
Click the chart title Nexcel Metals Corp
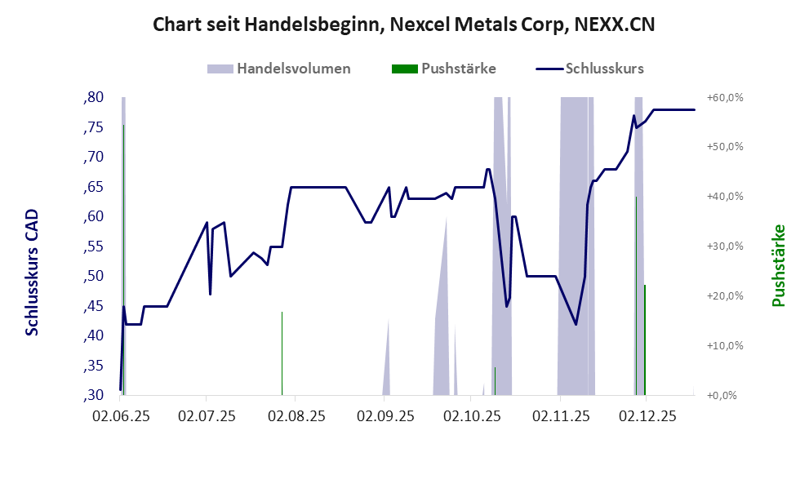pos(404,25)
